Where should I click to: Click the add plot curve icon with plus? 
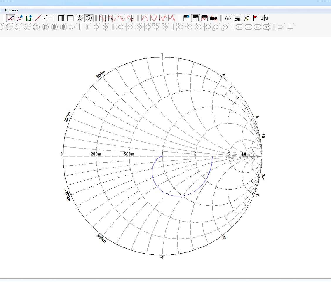20,18
